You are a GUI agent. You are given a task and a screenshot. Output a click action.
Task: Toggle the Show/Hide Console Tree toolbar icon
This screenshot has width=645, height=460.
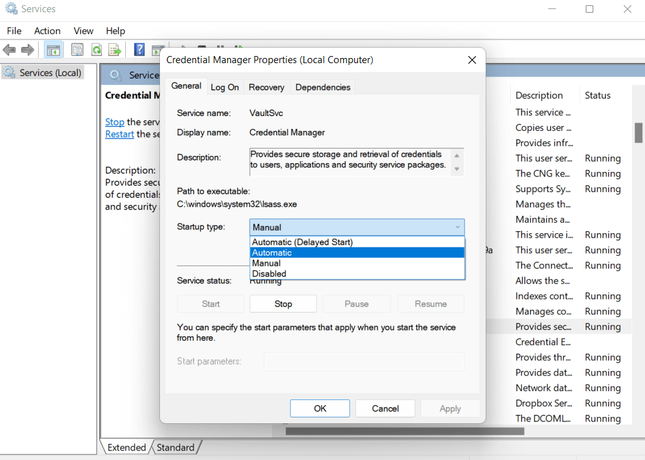(x=53, y=50)
